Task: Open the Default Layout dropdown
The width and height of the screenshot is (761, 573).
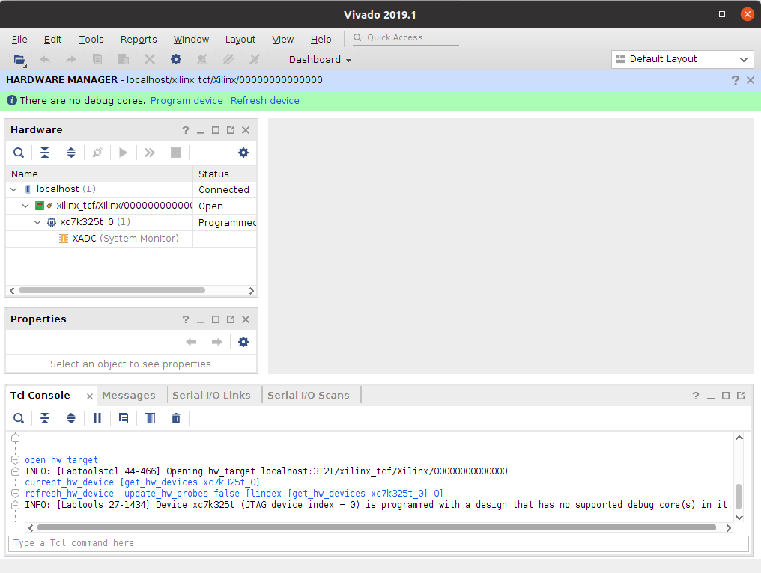Action: click(x=682, y=59)
